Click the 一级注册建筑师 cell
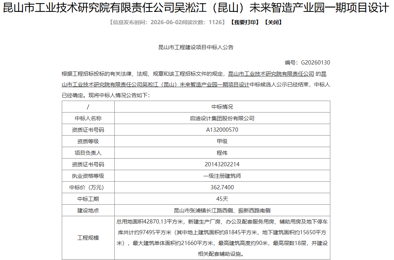The width and height of the screenshot is (394, 260). tap(222, 176)
